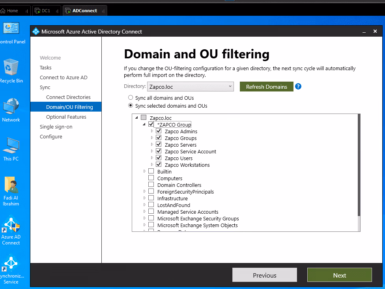Go to Optional Features step
This screenshot has width=385, height=289.
[x=66, y=117]
